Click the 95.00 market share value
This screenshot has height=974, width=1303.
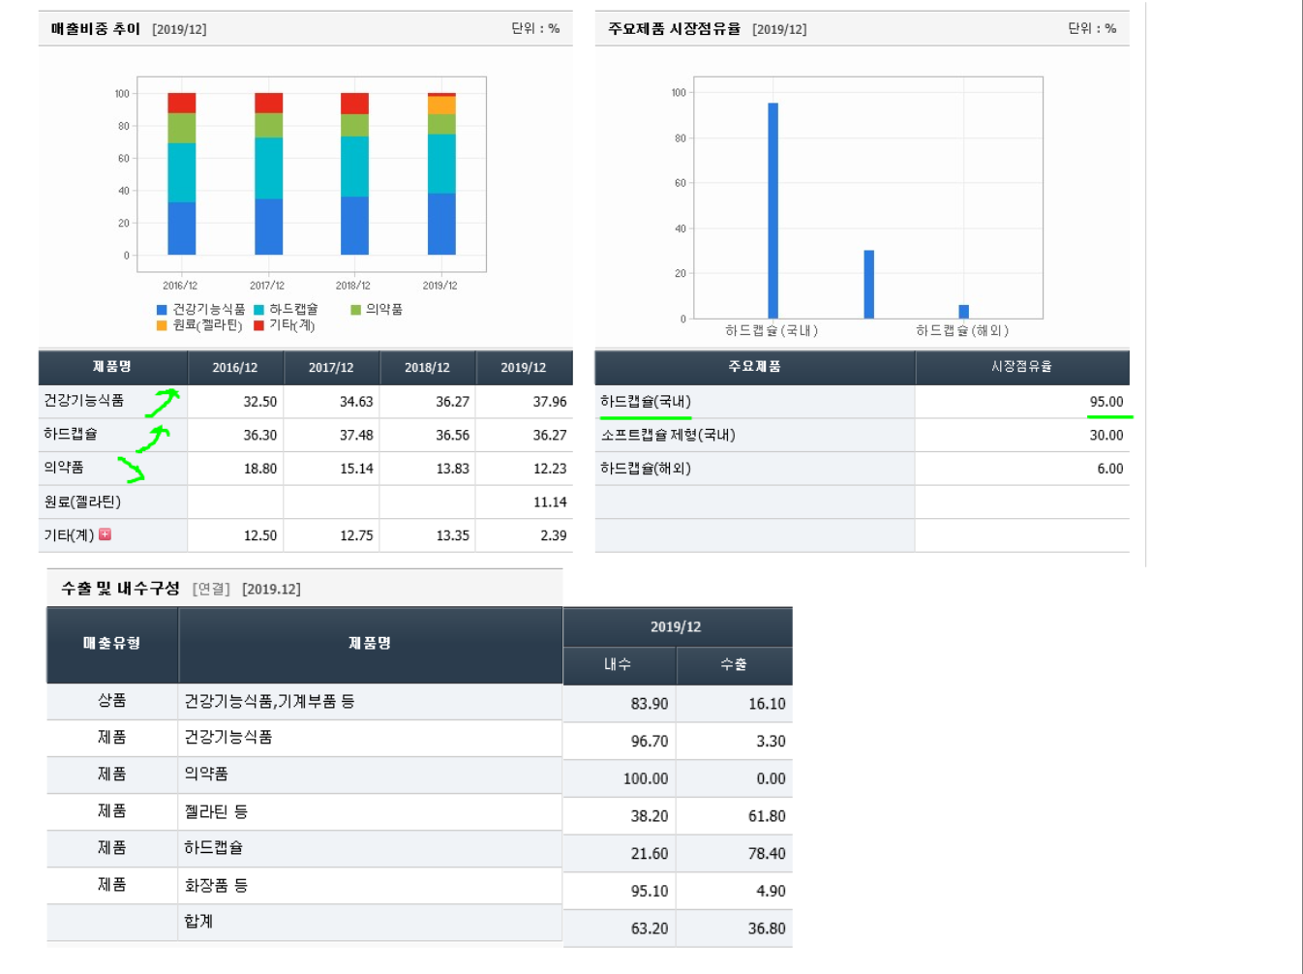click(1106, 402)
